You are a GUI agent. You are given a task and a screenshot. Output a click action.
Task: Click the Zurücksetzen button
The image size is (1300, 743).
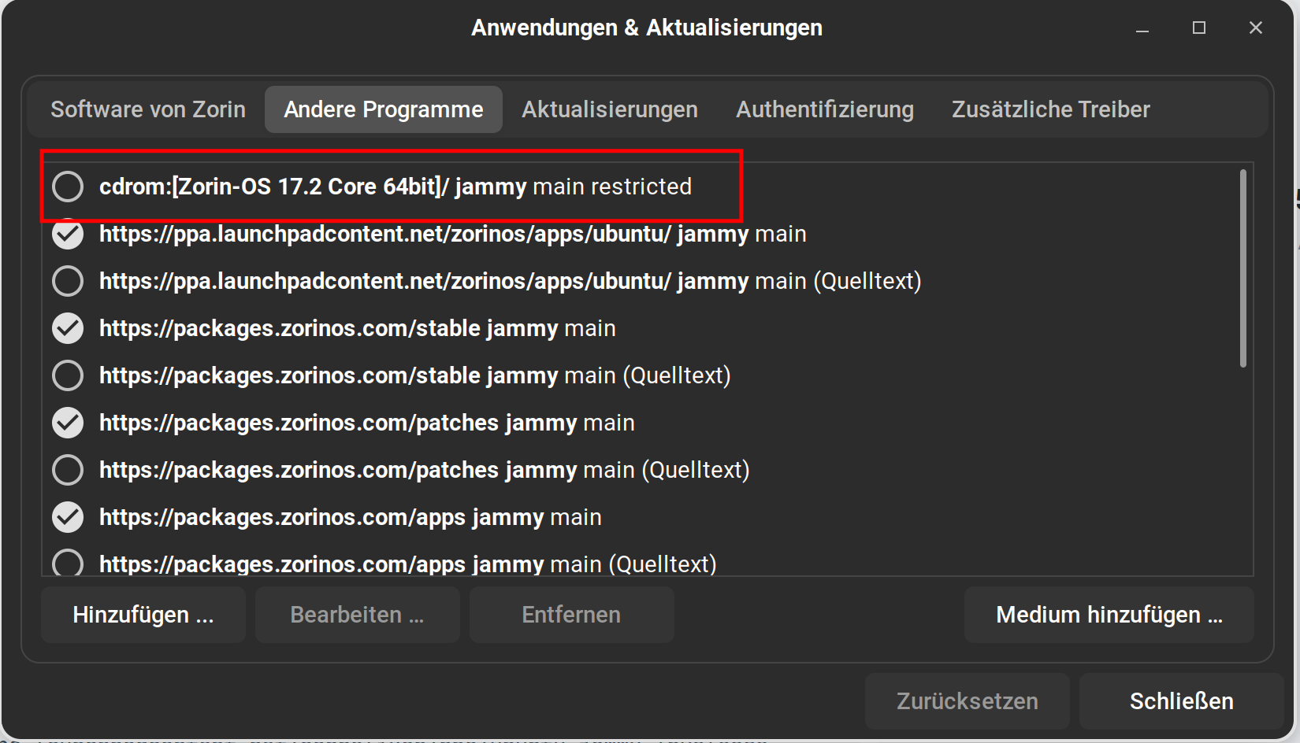tap(968, 701)
